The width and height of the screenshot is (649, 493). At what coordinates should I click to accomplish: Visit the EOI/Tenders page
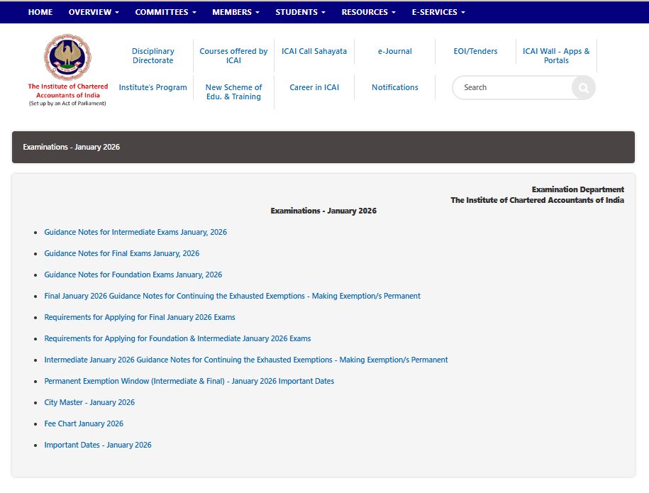pos(475,51)
